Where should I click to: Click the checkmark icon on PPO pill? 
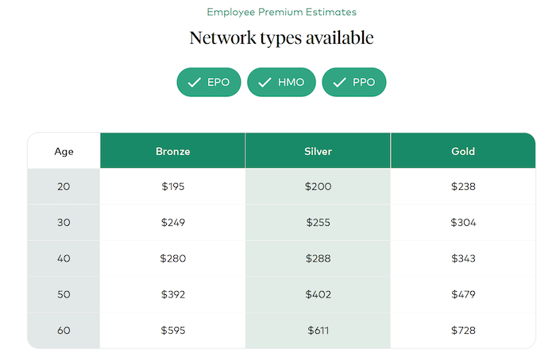339,83
